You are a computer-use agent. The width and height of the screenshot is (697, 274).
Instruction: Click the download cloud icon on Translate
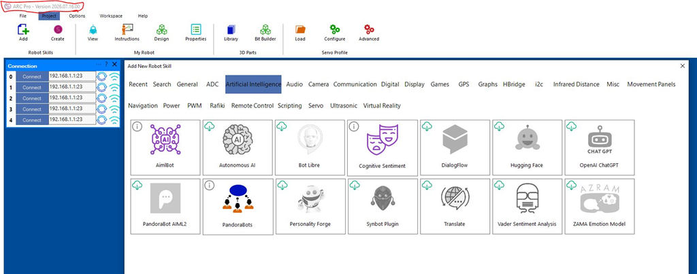pyautogui.click(x=427, y=186)
